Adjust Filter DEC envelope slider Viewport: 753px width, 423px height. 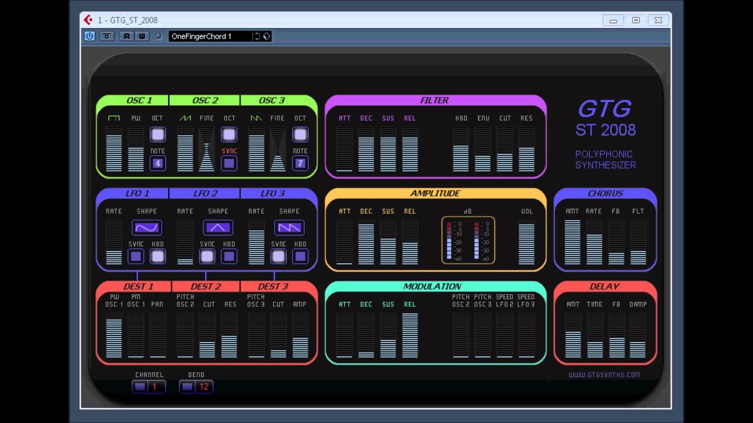(366, 149)
